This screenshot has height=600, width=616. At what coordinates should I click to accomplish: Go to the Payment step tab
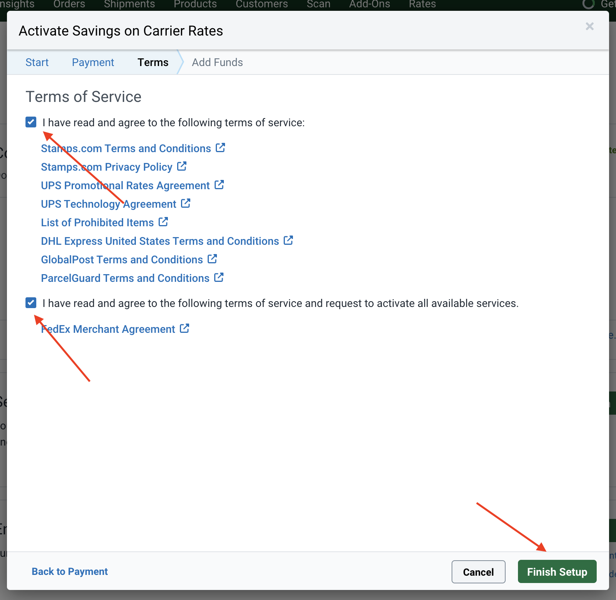[x=93, y=63]
